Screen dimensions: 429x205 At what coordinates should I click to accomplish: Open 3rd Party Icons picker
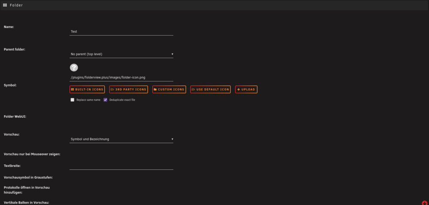(129, 89)
